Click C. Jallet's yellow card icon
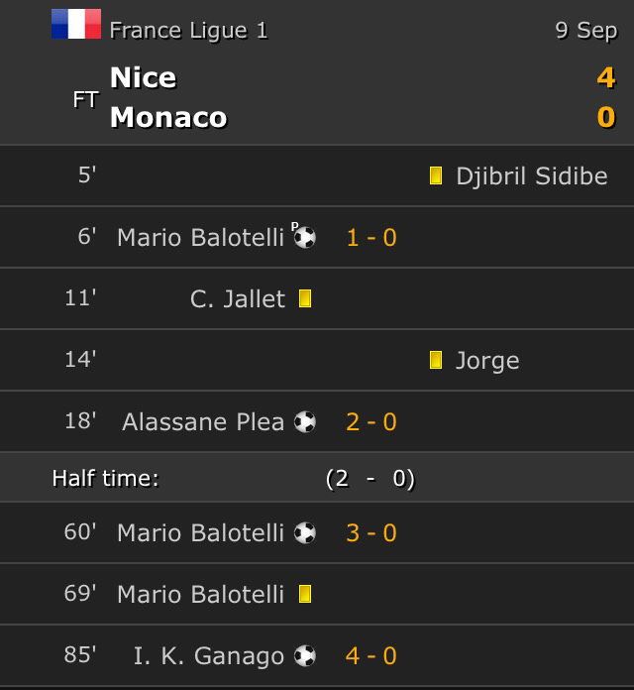 point(305,298)
